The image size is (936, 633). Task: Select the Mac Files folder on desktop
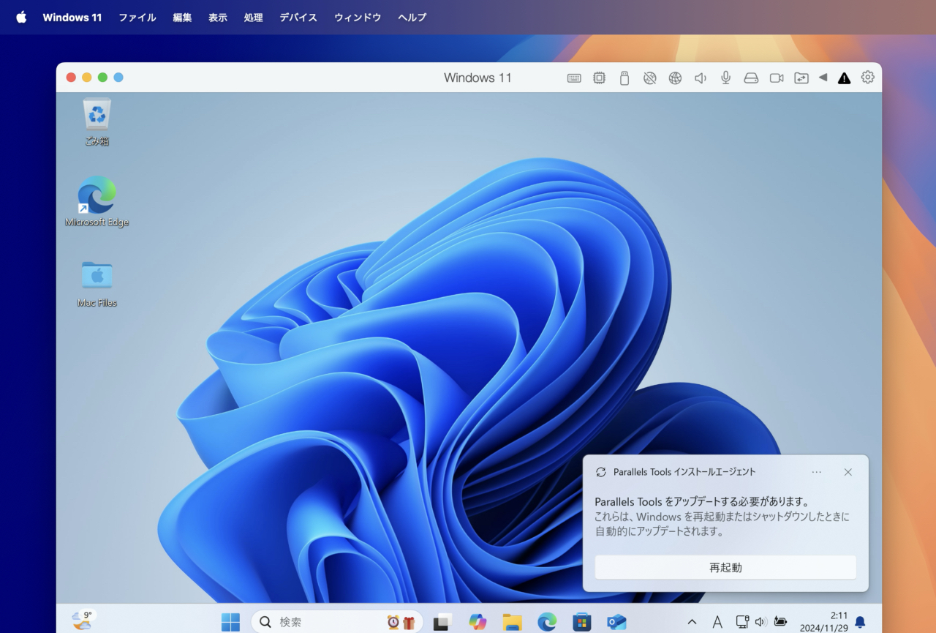click(x=97, y=283)
